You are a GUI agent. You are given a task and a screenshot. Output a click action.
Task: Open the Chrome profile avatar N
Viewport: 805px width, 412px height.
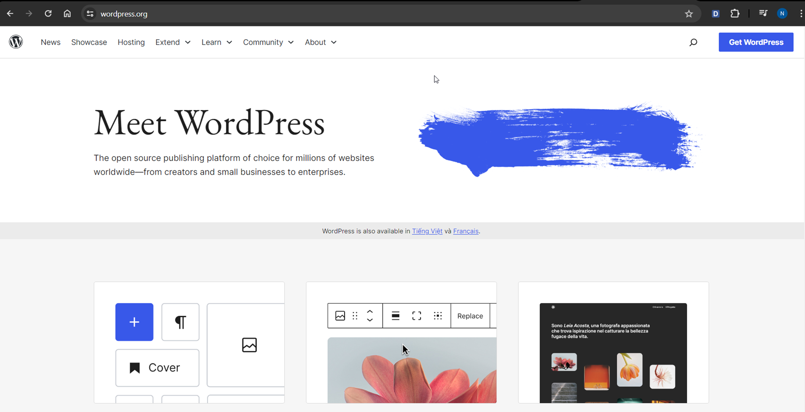pos(782,13)
